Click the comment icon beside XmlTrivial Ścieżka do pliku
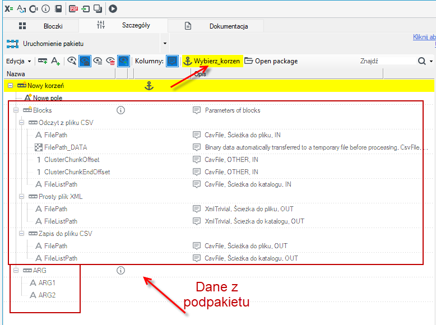436x325 pixels. [x=197, y=209]
